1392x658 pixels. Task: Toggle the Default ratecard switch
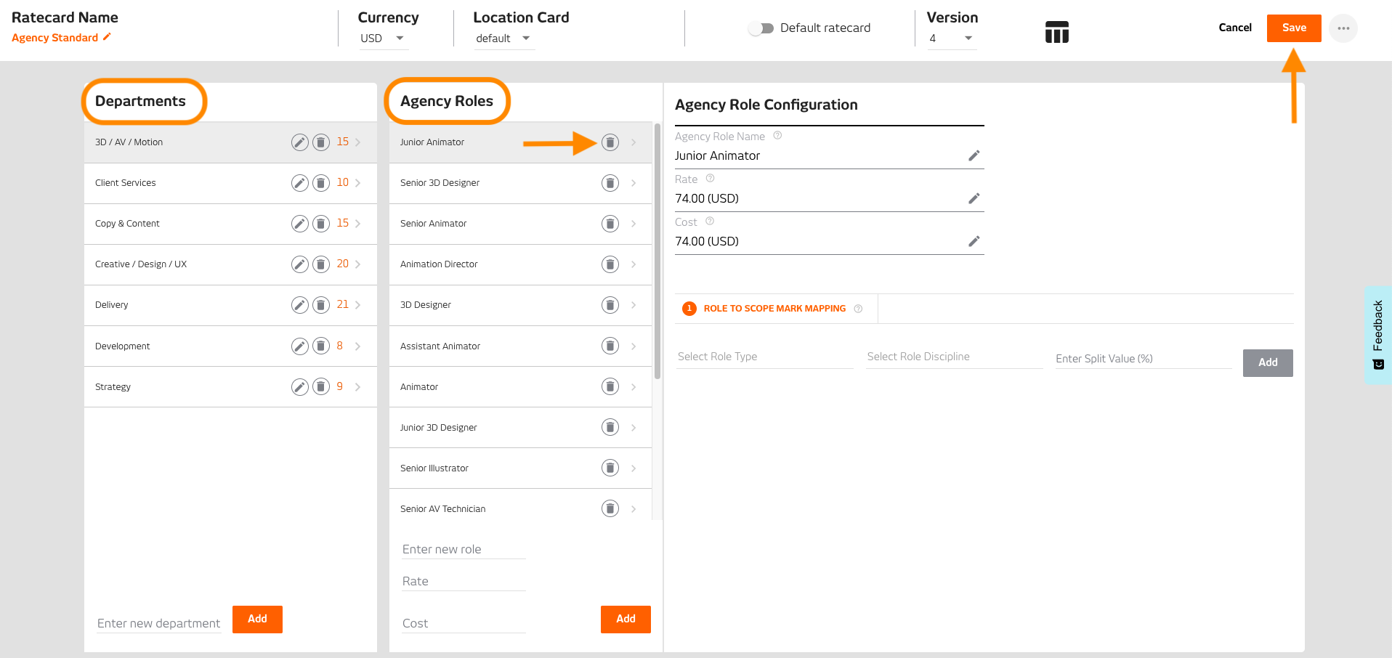pos(761,28)
